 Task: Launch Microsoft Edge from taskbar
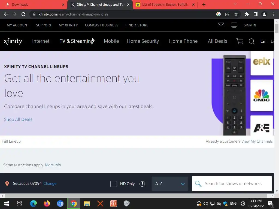pos(34,204)
